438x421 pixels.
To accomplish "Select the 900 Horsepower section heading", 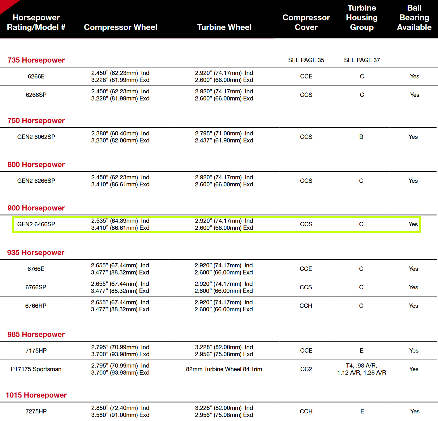I will 36,208.
